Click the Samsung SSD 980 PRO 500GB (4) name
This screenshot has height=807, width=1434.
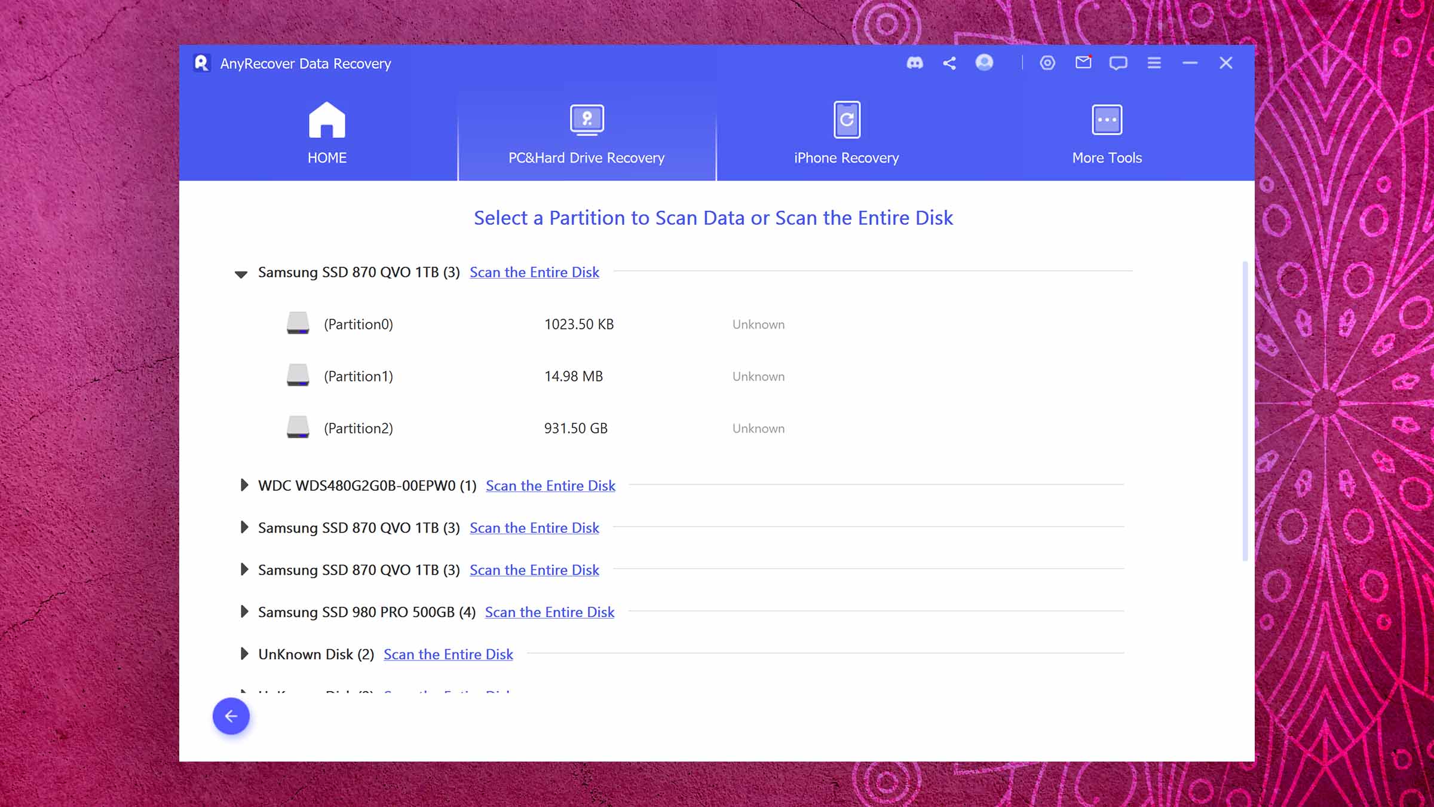(367, 612)
